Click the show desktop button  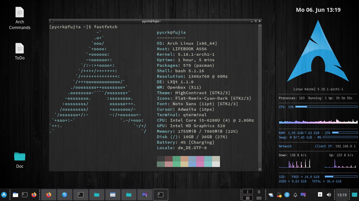355,195
